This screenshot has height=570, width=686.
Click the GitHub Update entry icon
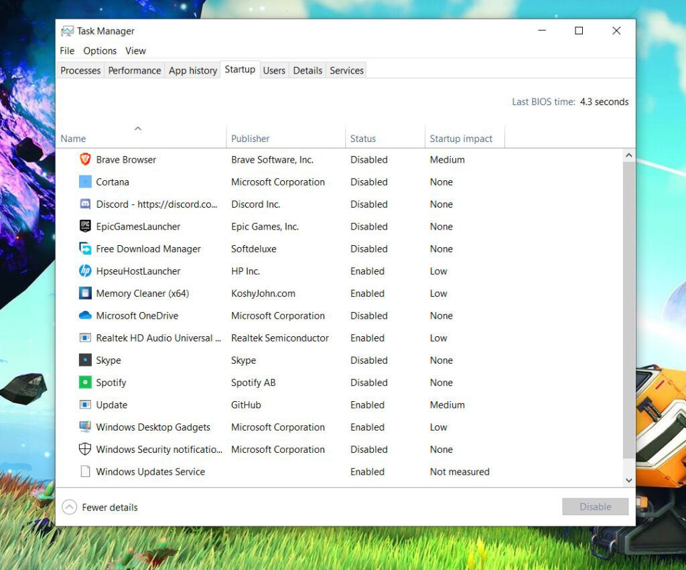tap(85, 405)
